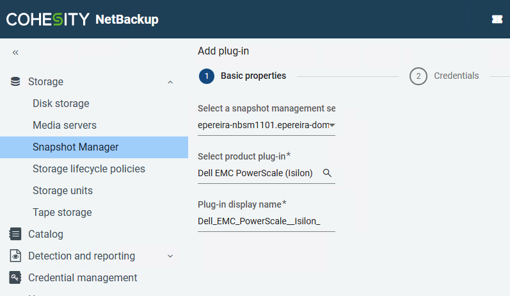This screenshot has height=296, width=510.
Task: Open Disk storage in sidebar
Action: click(61, 103)
